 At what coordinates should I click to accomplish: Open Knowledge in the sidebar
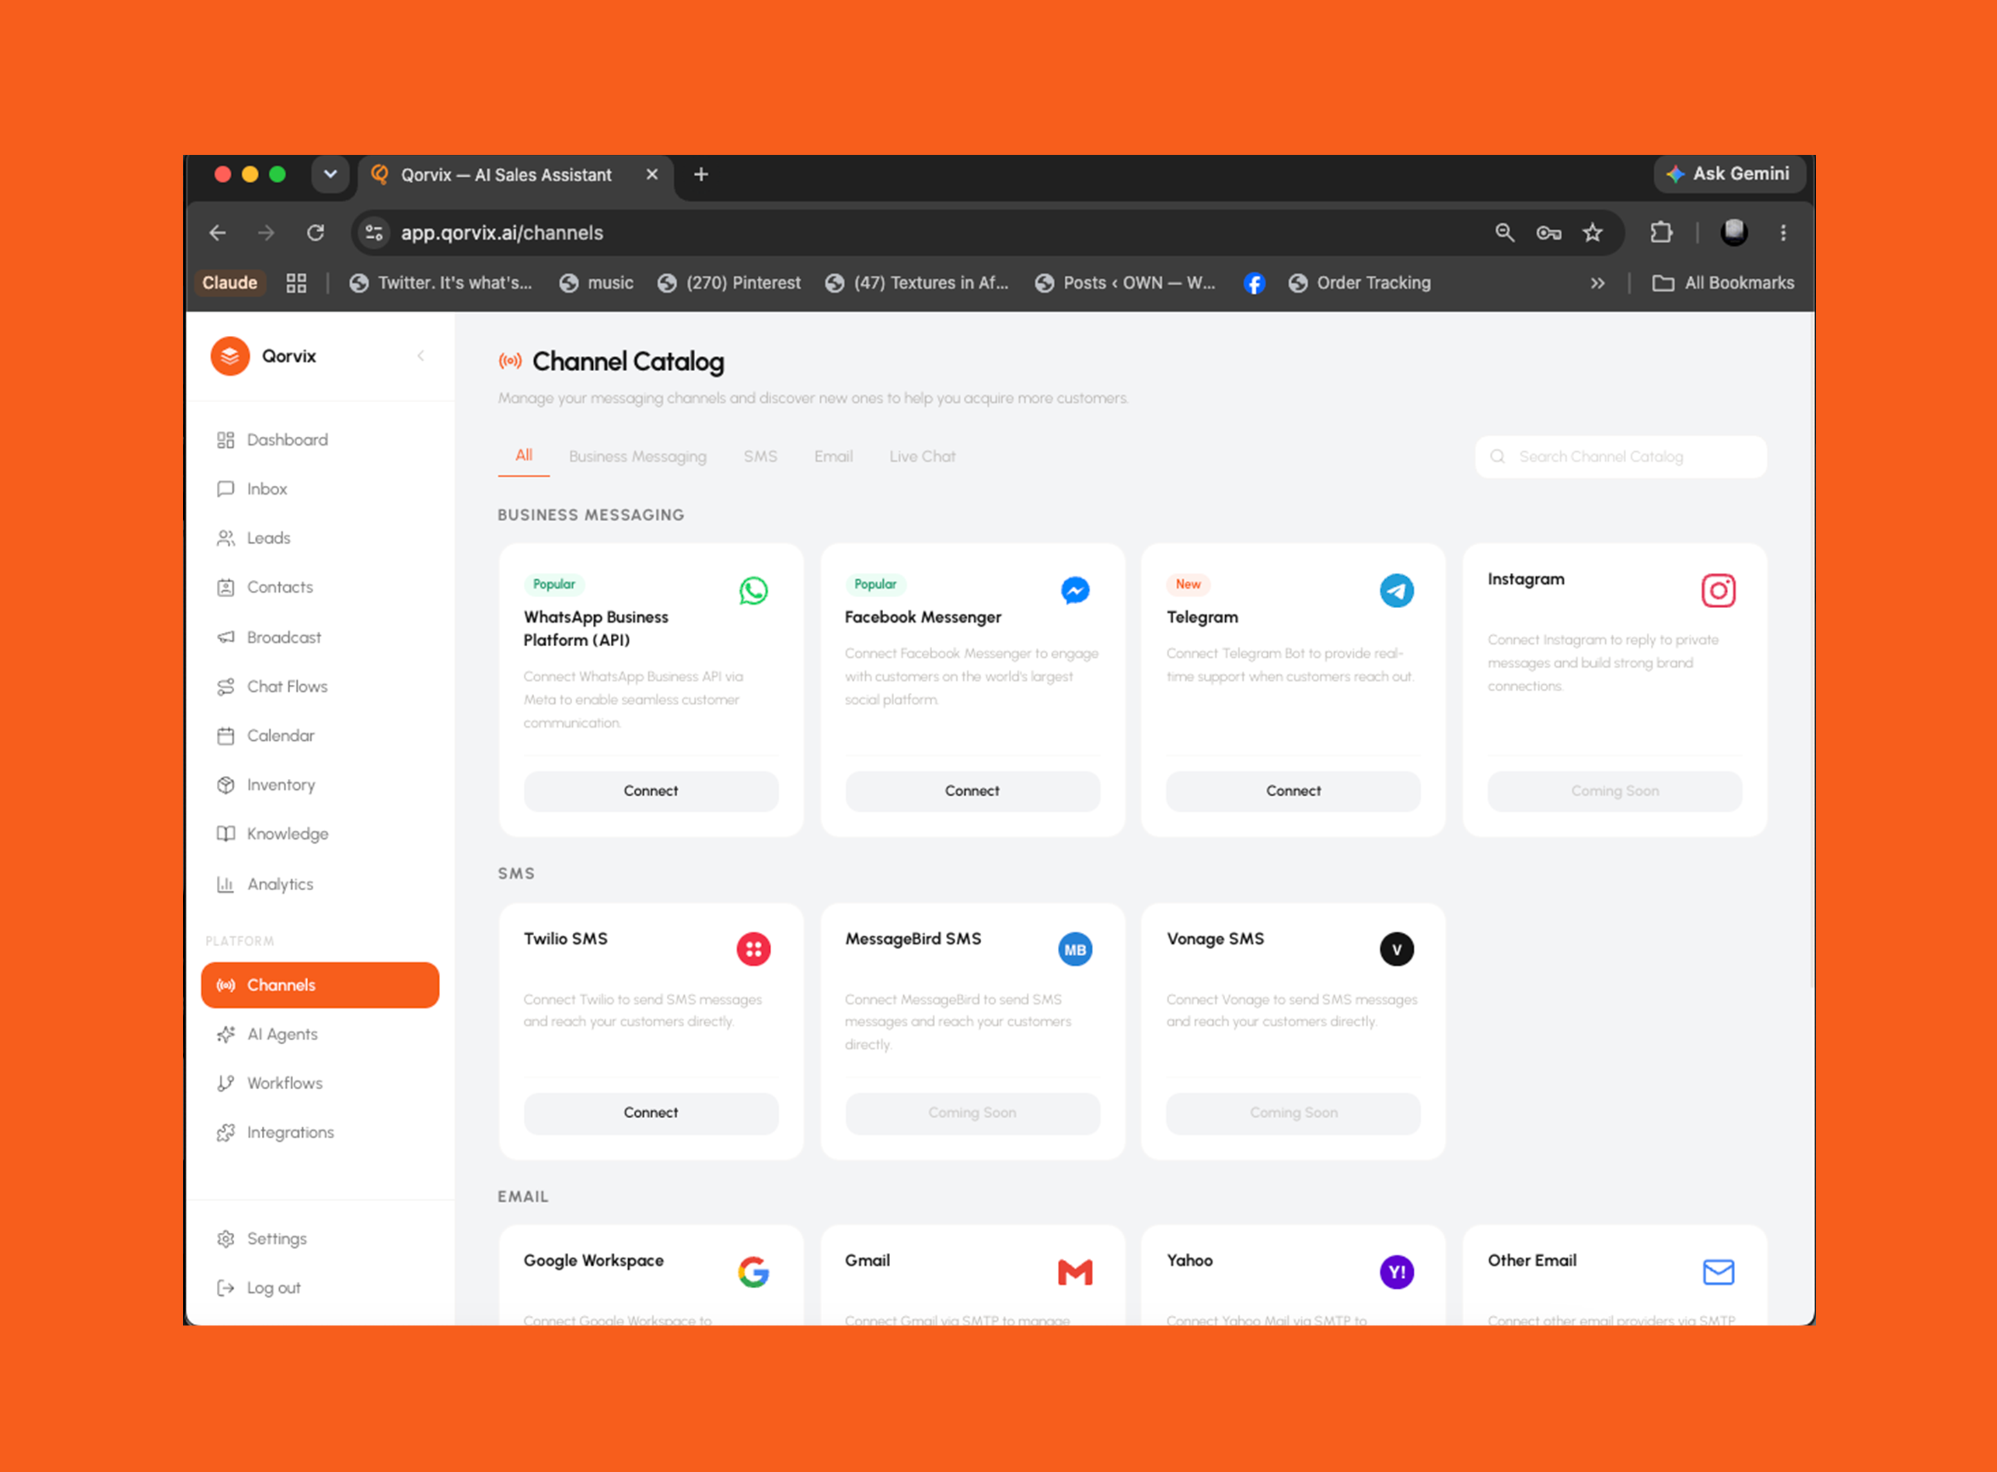(321, 834)
